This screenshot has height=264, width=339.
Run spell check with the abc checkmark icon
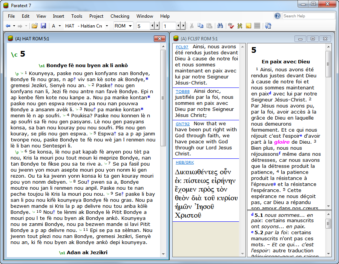click(231, 26)
